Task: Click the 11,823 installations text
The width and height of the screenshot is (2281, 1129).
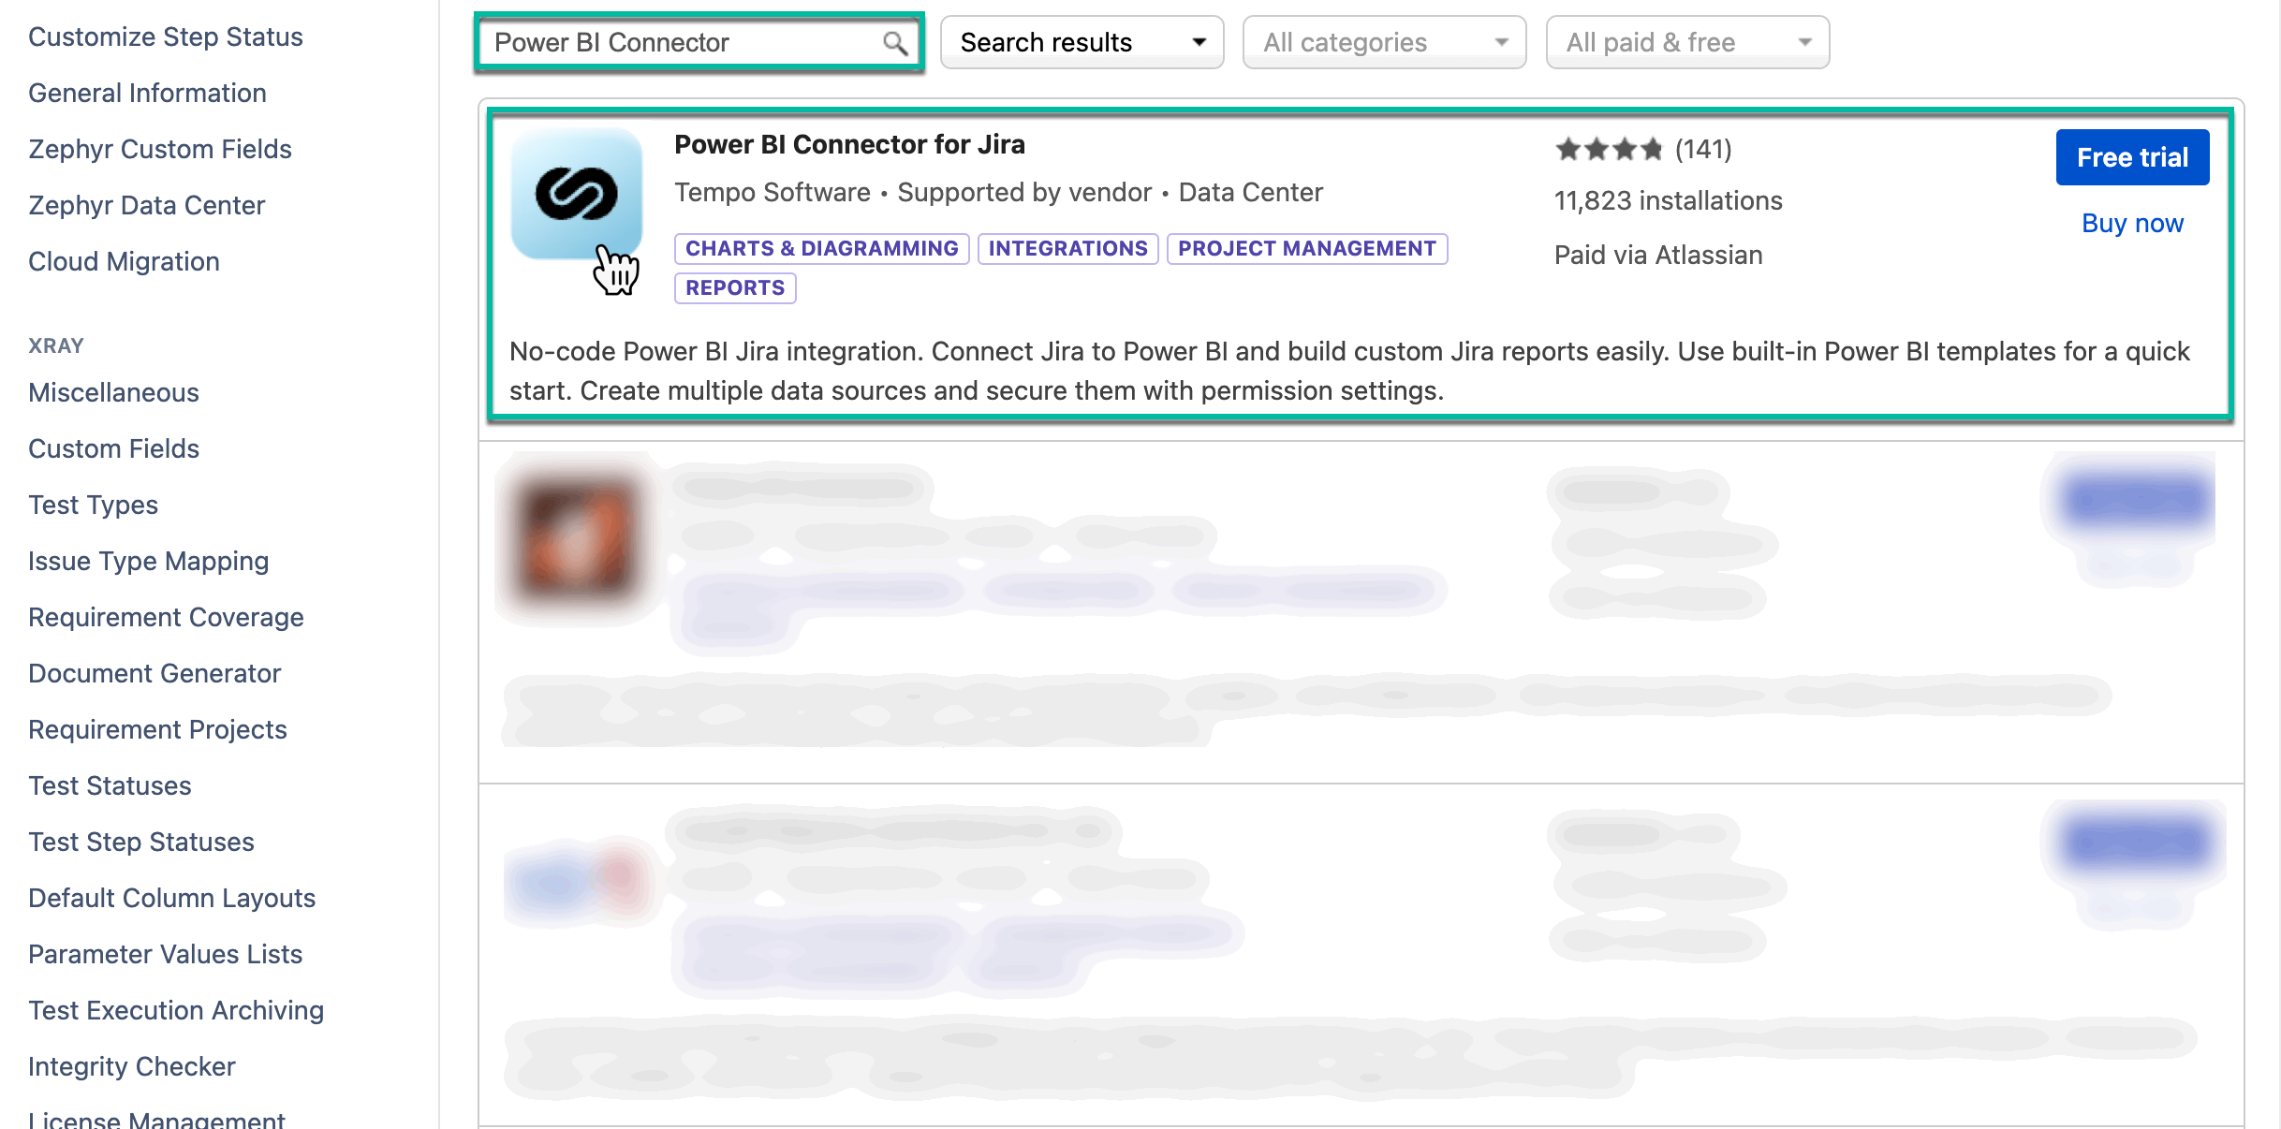Action: click(x=1669, y=200)
